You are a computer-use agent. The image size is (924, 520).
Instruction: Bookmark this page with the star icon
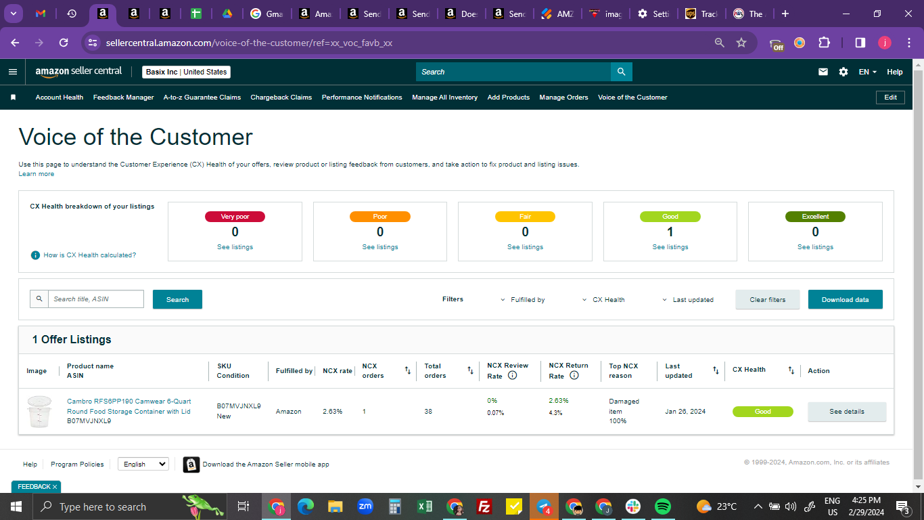pyautogui.click(x=741, y=43)
